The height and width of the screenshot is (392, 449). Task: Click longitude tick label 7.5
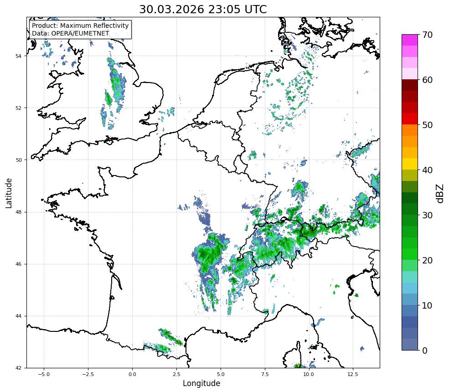pyautogui.click(x=264, y=374)
